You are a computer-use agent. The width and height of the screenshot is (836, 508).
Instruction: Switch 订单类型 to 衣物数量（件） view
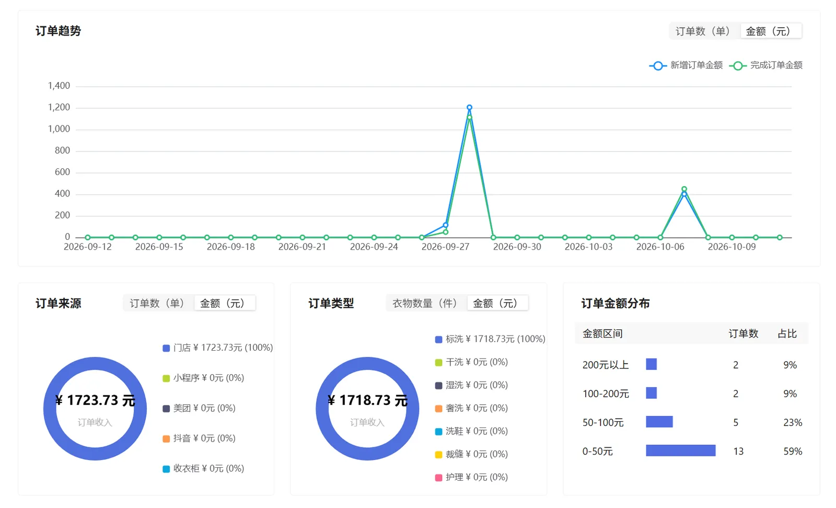[x=426, y=303]
